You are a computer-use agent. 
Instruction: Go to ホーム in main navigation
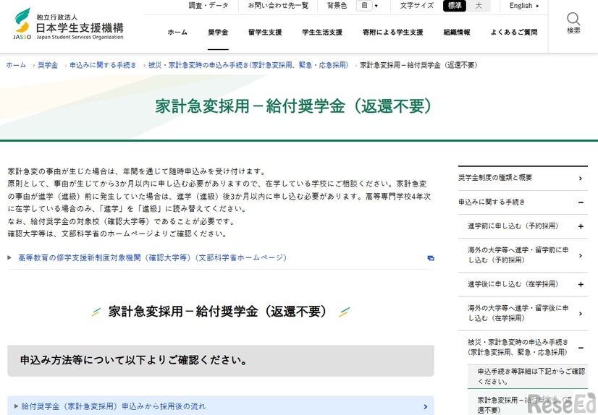click(x=177, y=33)
